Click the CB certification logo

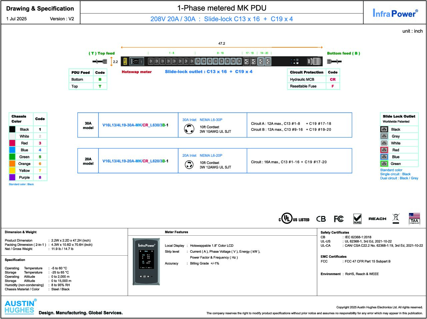click(321, 219)
